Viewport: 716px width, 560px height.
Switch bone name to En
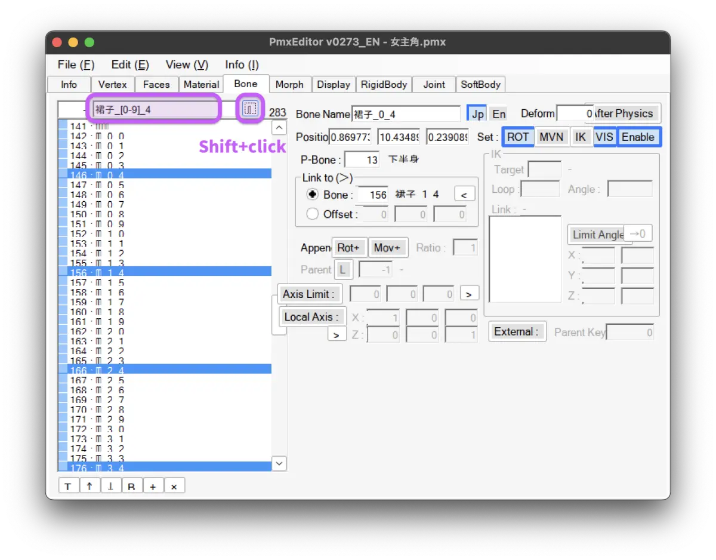[x=499, y=114]
